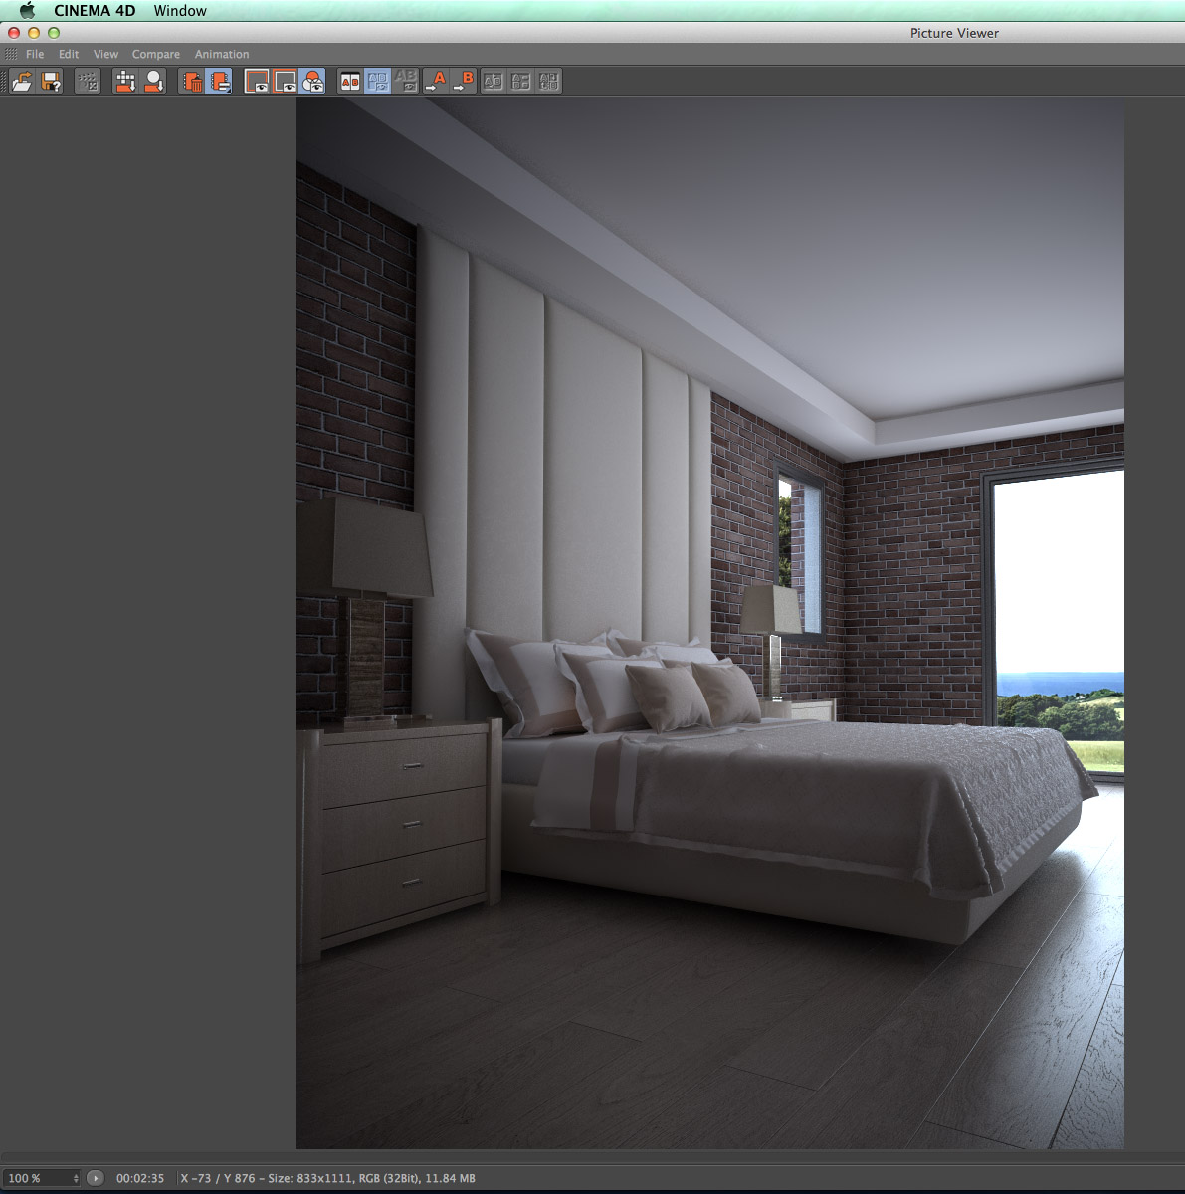Click the second grayed AB layout icon
Viewport: 1185px width, 1194px height.
tap(520, 82)
